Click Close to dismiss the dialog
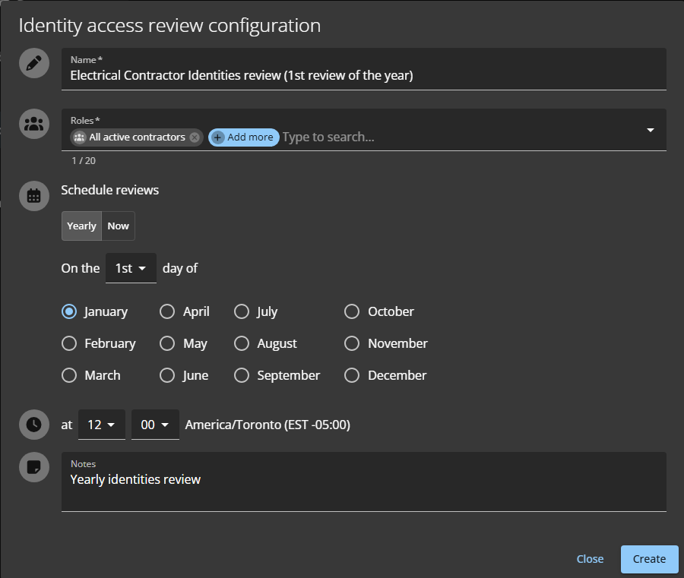684x578 pixels. point(590,559)
